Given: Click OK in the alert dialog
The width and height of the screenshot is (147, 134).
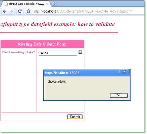Looking at the screenshot, I should click(119, 95).
